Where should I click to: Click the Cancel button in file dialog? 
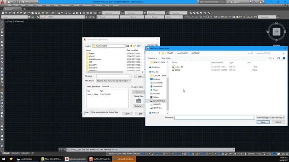click(x=278, y=122)
